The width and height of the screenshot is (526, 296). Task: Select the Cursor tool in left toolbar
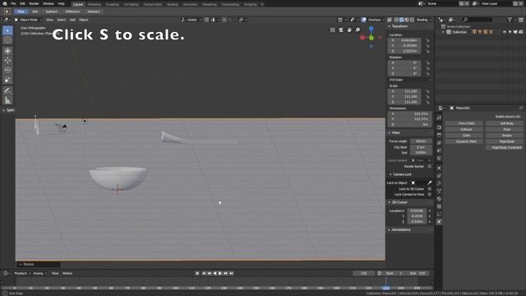tap(7, 40)
